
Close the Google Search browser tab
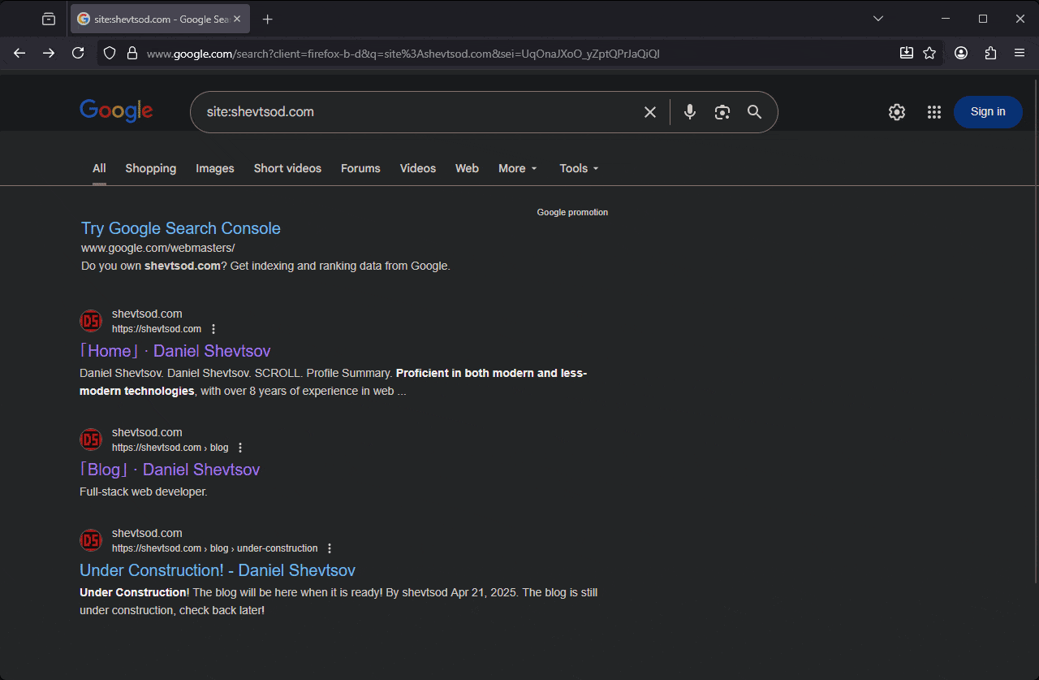coord(237,19)
